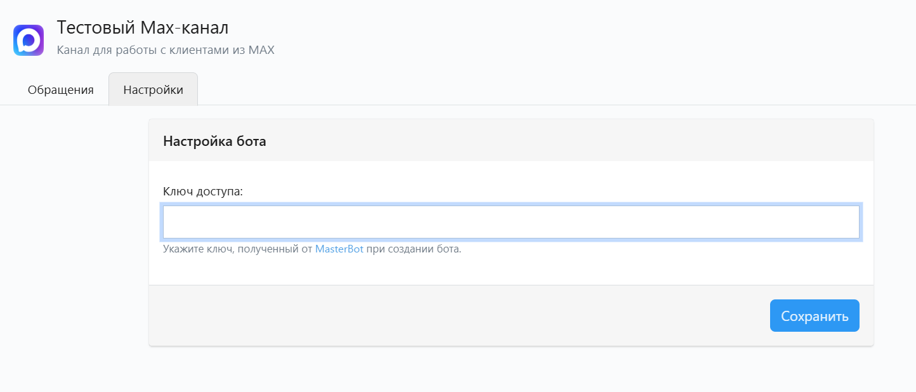The width and height of the screenshot is (916, 392).
Task: Click the Тестовый Max-канал title
Action: pyautogui.click(x=143, y=27)
